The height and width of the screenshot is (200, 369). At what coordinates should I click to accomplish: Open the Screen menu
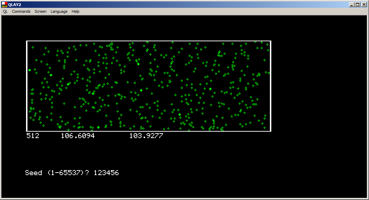41,11
